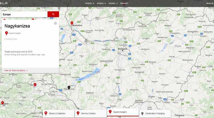Screen dimensions: 214x118
Task: Open the Energy menu
Action: click(124, 3)
